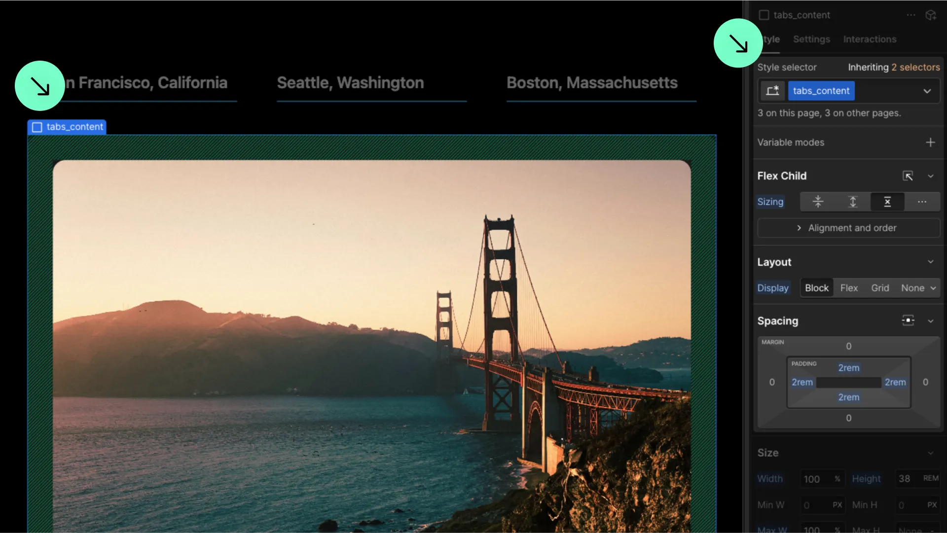Select the shrink if needed sizing icon
The width and height of the screenshot is (947, 533).
(x=818, y=202)
